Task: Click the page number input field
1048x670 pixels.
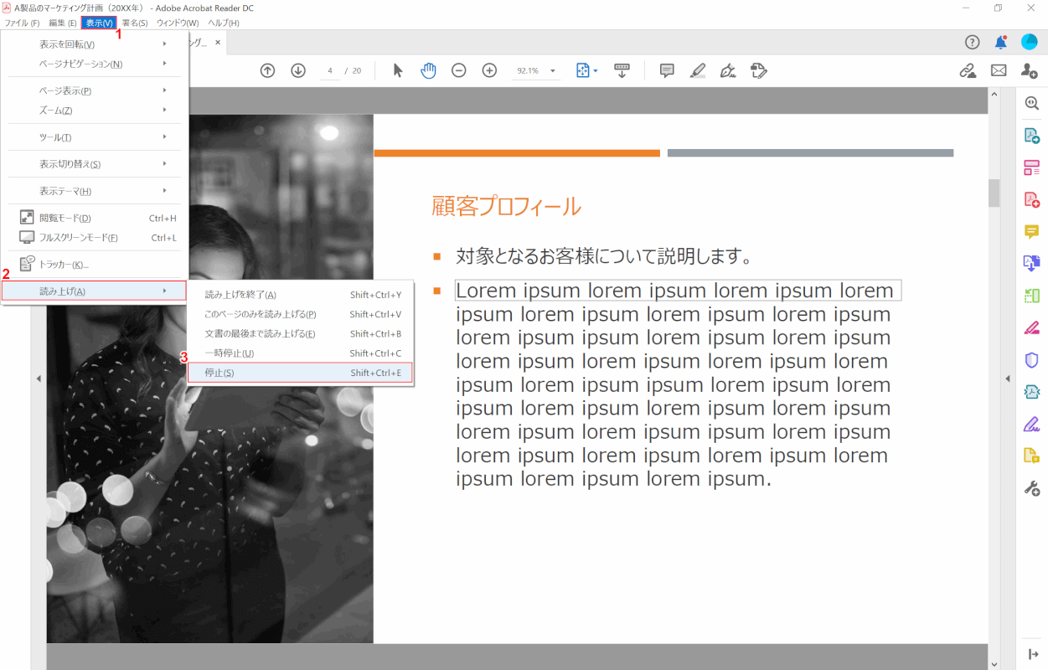Action: coord(329,70)
